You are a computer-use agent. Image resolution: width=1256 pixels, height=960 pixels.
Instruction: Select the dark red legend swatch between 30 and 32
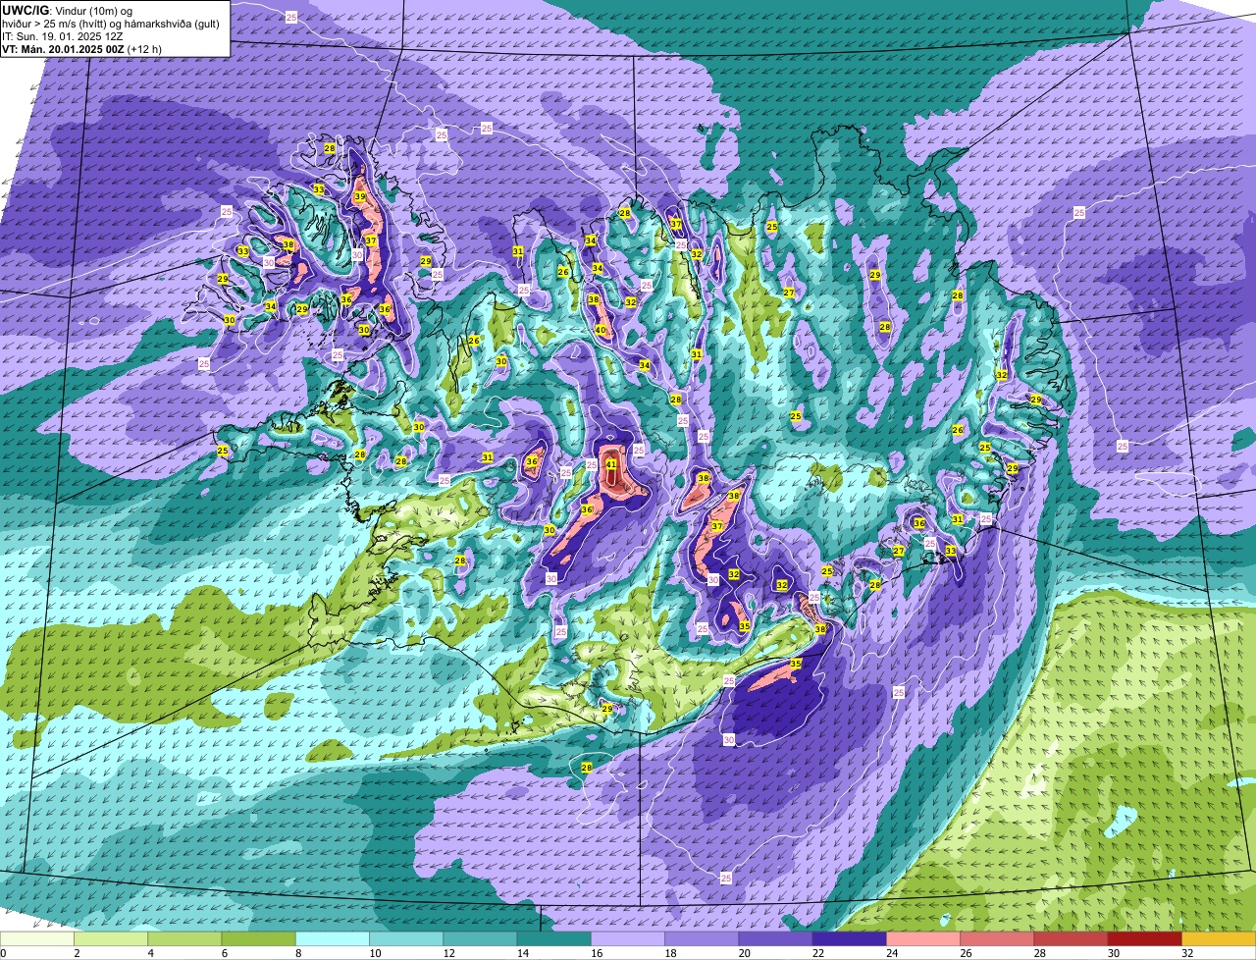tap(1144, 939)
